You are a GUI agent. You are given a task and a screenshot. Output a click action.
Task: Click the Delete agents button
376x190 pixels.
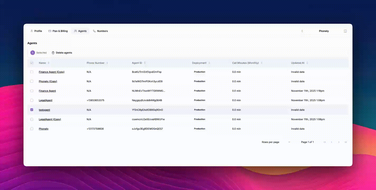coord(62,53)
